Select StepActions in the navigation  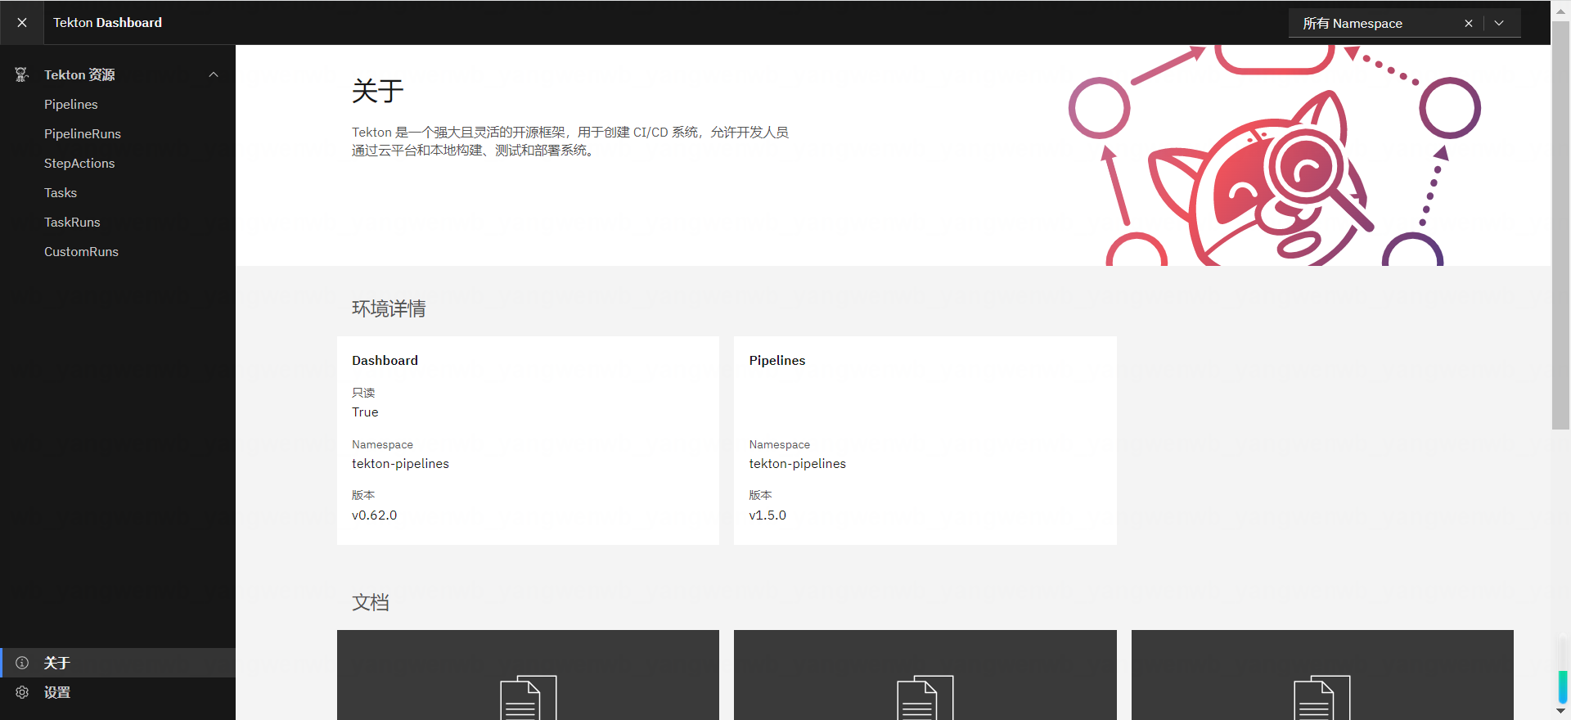[79, 164]
